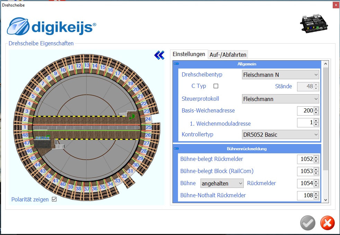Select turntable track 13

[87, 65]
